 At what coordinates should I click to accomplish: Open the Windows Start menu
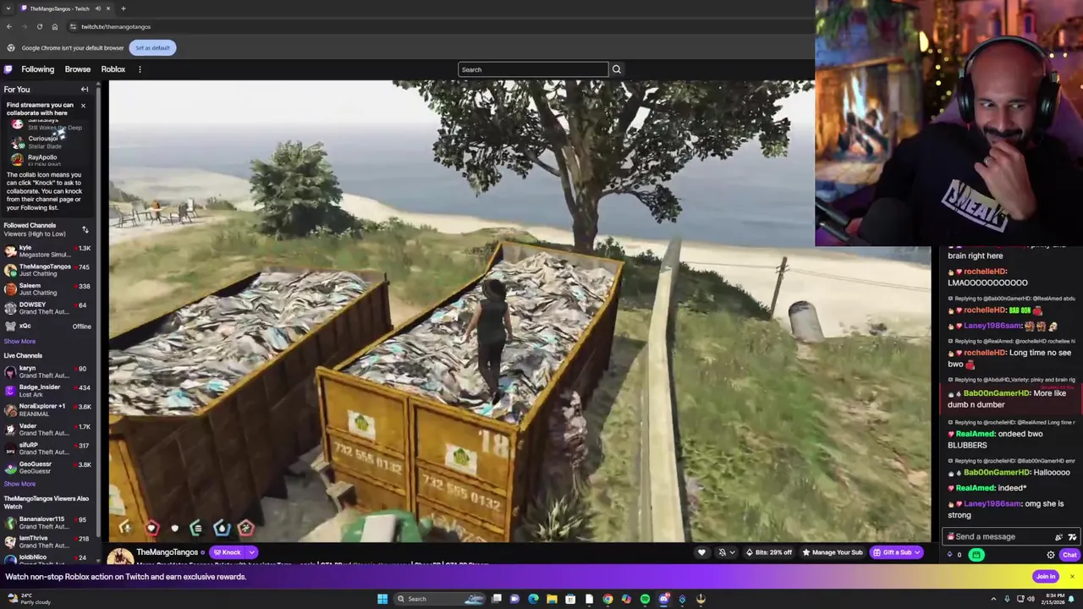pos(382,599)
